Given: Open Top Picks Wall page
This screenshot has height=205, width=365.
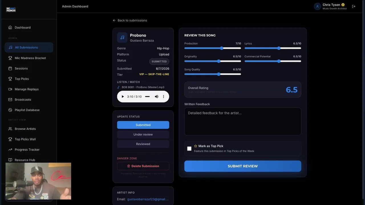Looking at the screenshot, I should tap(29, 139).
